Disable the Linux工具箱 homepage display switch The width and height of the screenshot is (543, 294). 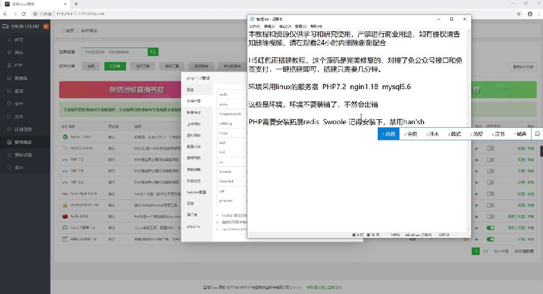(491, 228)
